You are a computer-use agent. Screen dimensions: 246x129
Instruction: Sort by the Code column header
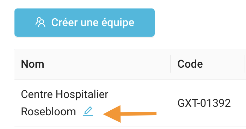coord(190,64)
